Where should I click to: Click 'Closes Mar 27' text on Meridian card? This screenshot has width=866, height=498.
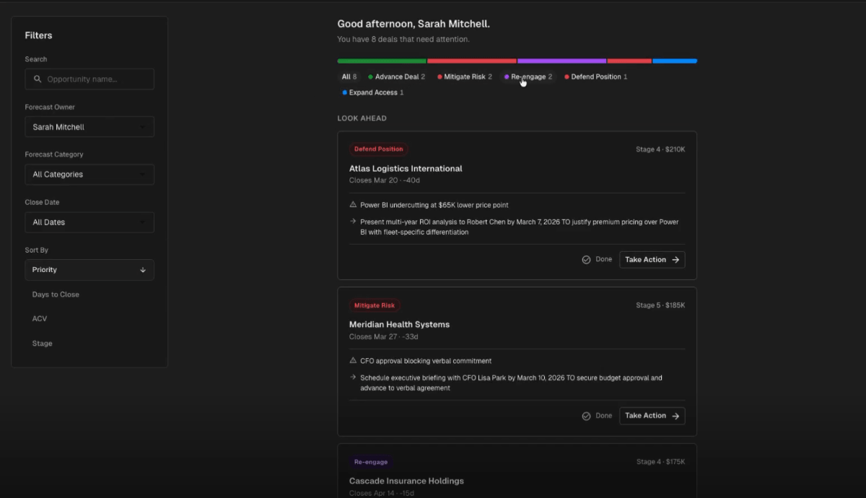(x=373, y=336)
